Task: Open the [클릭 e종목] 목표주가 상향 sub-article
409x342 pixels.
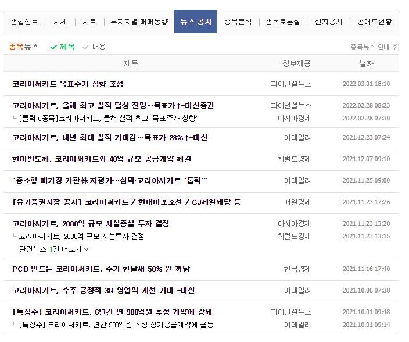Action: pos(108,118)
